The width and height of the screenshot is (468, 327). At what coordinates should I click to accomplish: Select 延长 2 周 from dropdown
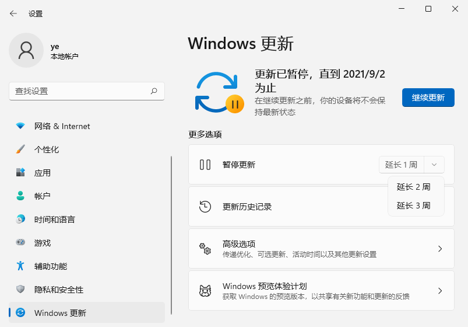(x=414, y=187)
